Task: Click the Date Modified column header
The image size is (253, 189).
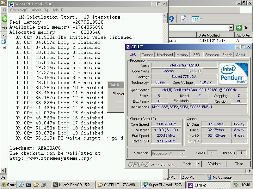Action: (x=209, y=35)
